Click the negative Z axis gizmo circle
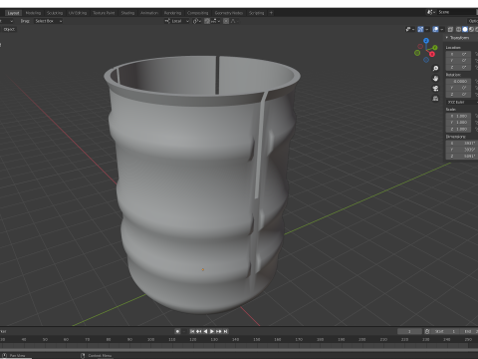This screenshot has width=478, height=359. [x=426, y=60]
